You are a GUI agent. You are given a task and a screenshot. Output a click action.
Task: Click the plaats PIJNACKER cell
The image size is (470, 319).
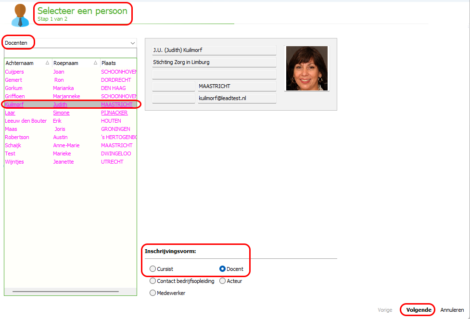114,113
